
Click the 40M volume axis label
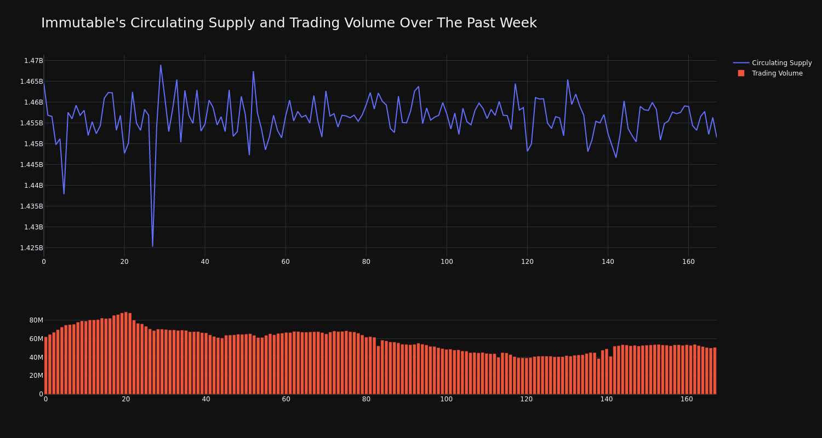coord(36,358)
